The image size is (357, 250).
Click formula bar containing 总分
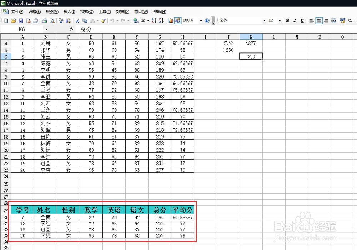216,29
